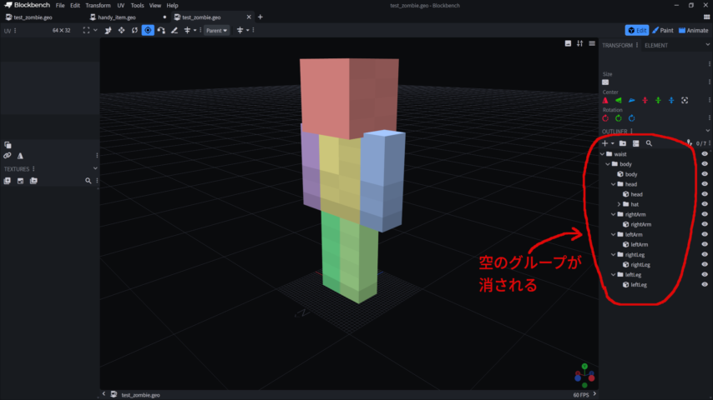The image size is (713, 400).
Task: Collapse the leftArm group folder
Action: click(614, 234)
